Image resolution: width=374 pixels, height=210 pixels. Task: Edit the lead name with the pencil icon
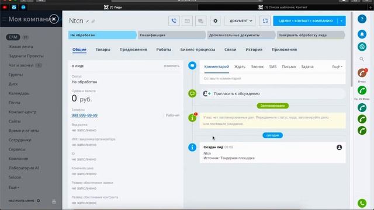click(88, 22)
